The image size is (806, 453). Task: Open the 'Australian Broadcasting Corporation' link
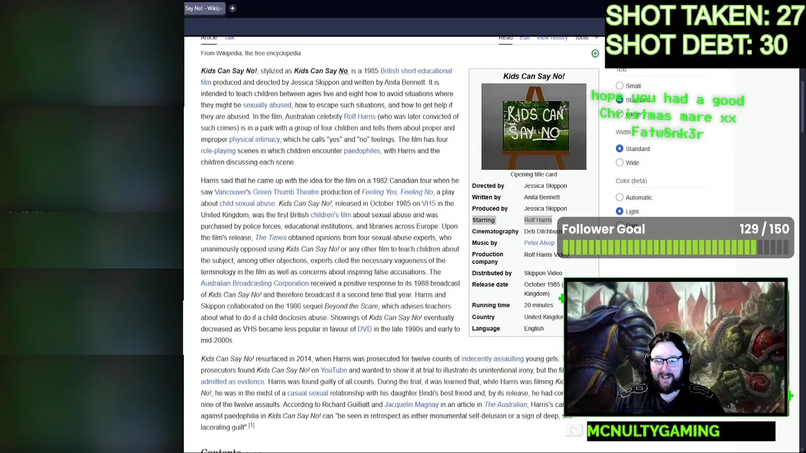pyautogui.click(x=255, y=283)
